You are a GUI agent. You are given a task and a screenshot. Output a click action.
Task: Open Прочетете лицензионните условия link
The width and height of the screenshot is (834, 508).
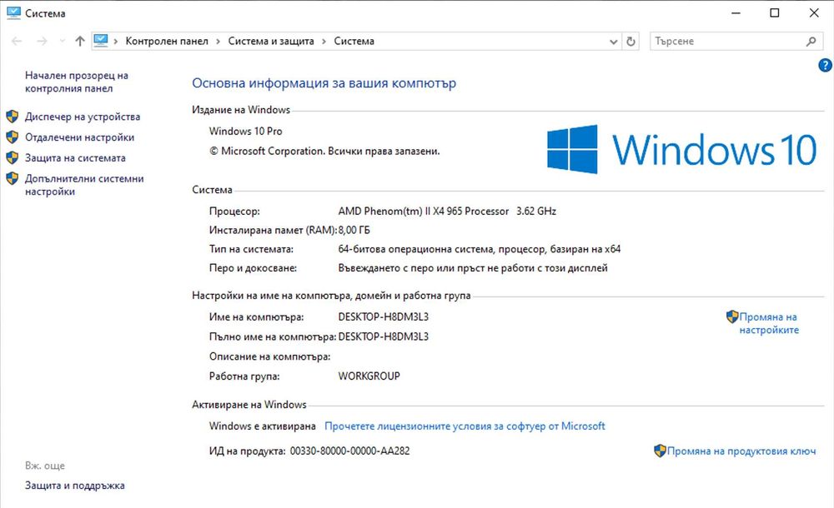pyautogui.click(x=465, y=426)
